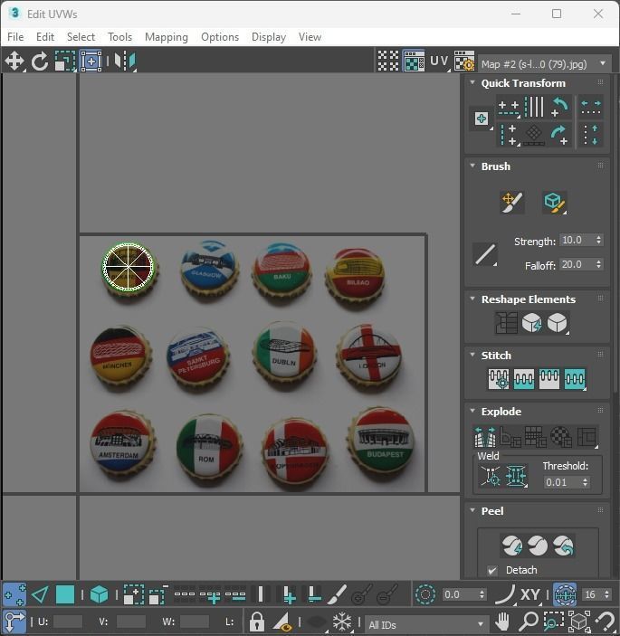
Task: Select the Freeform Mode tool
Action: coord(91,62)
